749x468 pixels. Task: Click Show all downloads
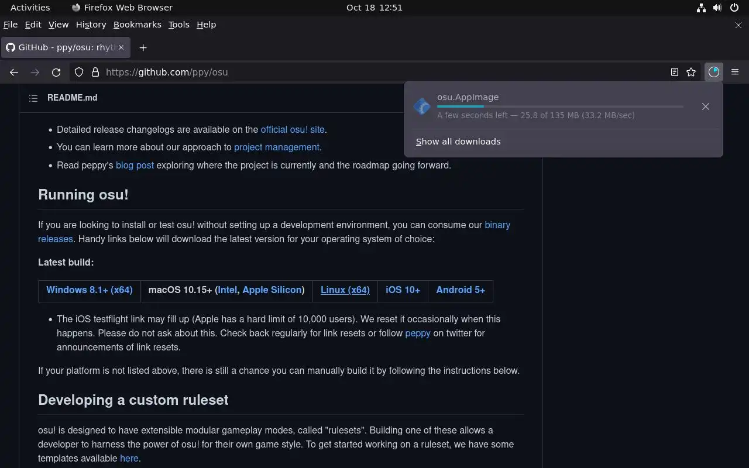pos(458,142)
